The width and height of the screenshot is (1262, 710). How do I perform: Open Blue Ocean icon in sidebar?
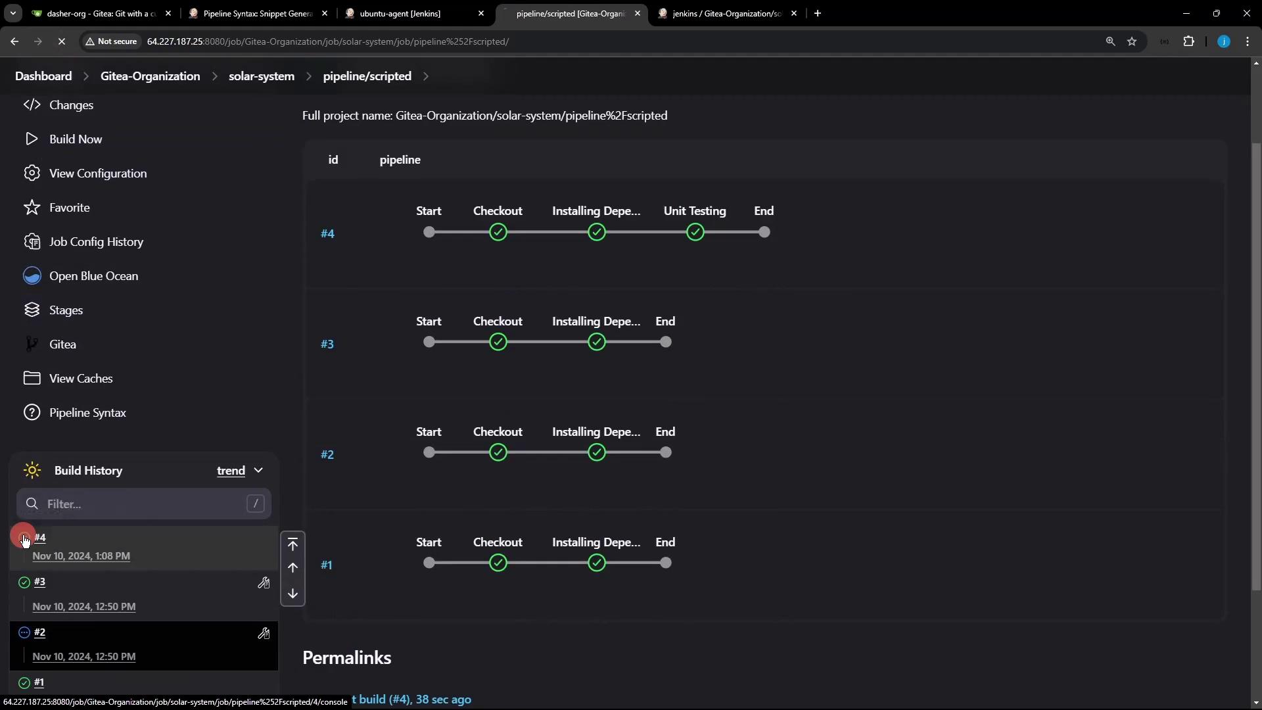coord(32,275)
